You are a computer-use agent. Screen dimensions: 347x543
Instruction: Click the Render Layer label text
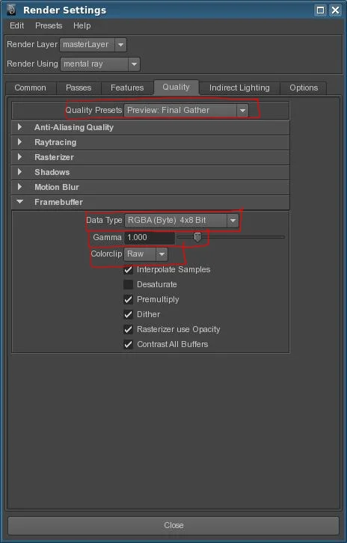[x=32, y=44]
